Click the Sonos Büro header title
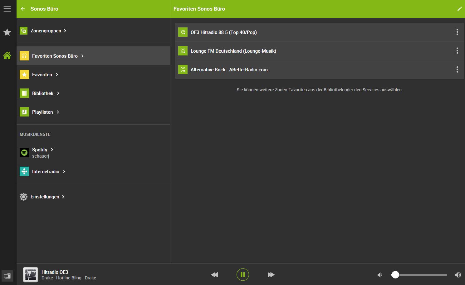 44,9
